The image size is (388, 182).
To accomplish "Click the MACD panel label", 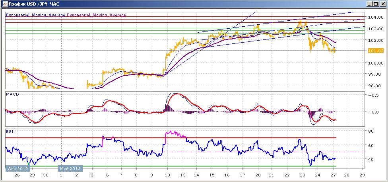I will pos(12,94).
